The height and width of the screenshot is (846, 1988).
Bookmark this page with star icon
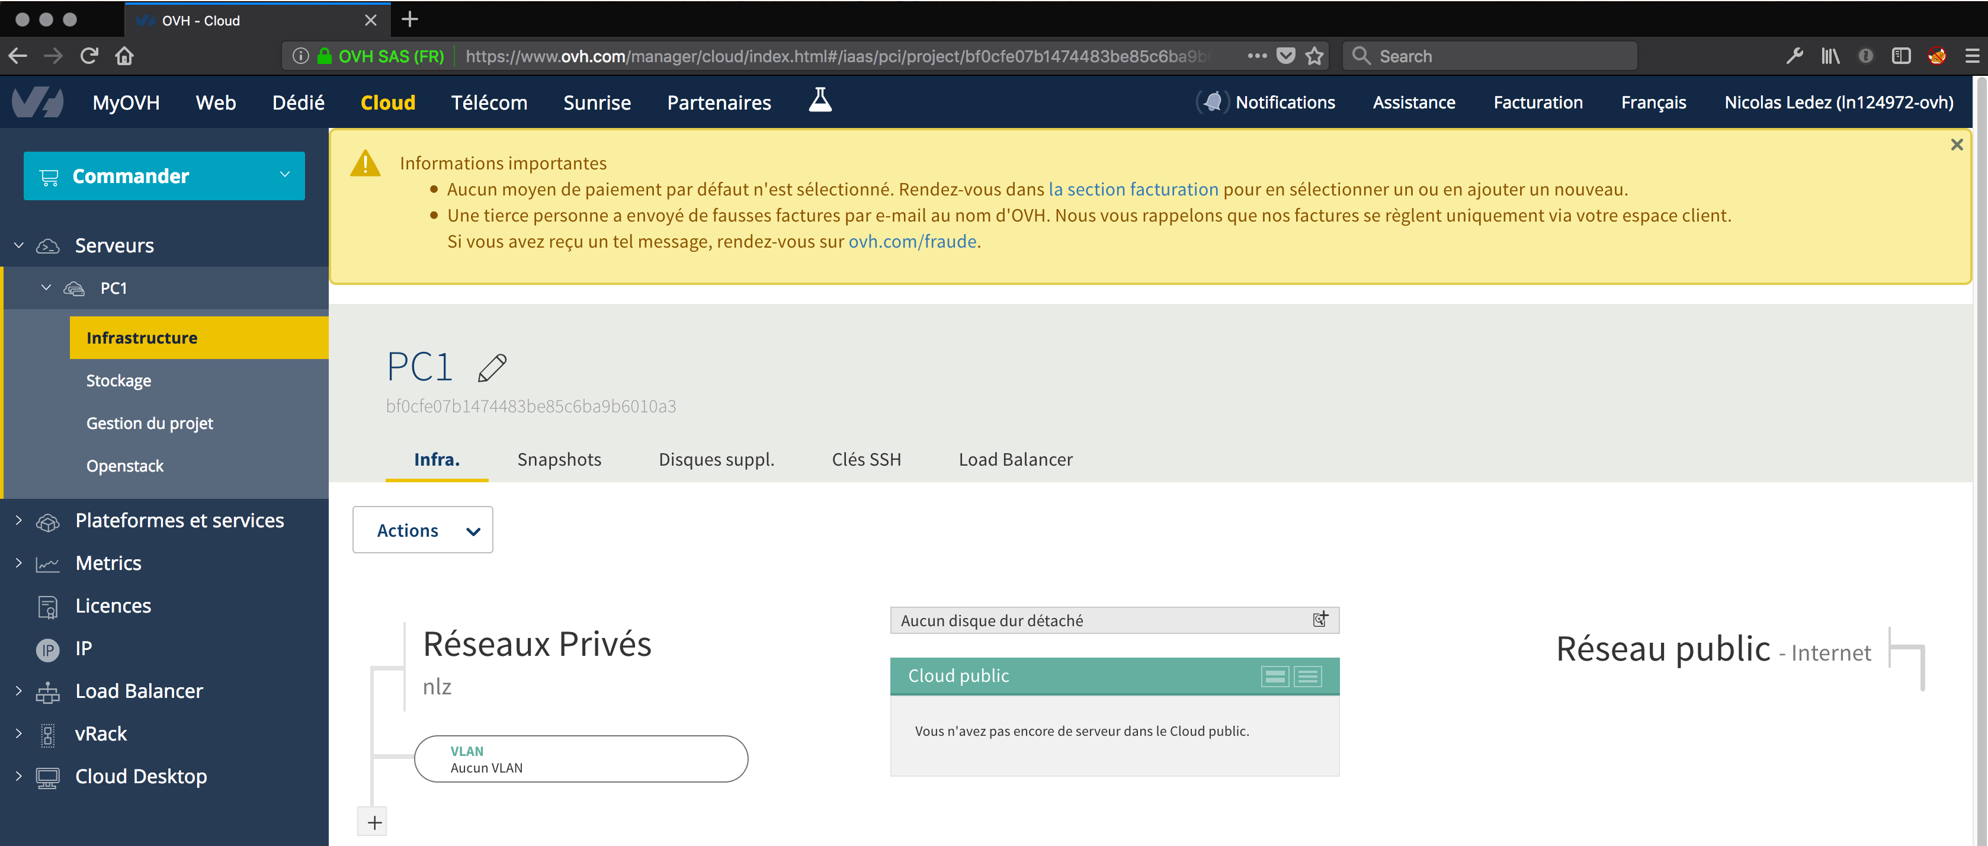tap(1314, 56)
